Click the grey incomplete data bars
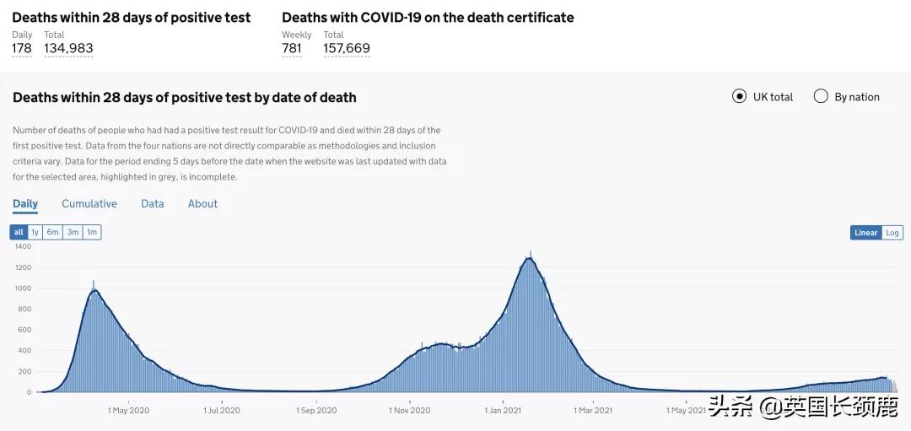 [893, 386]
